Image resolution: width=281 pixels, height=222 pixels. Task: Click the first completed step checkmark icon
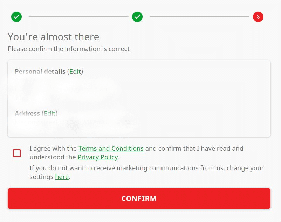[x=16, y=17]
